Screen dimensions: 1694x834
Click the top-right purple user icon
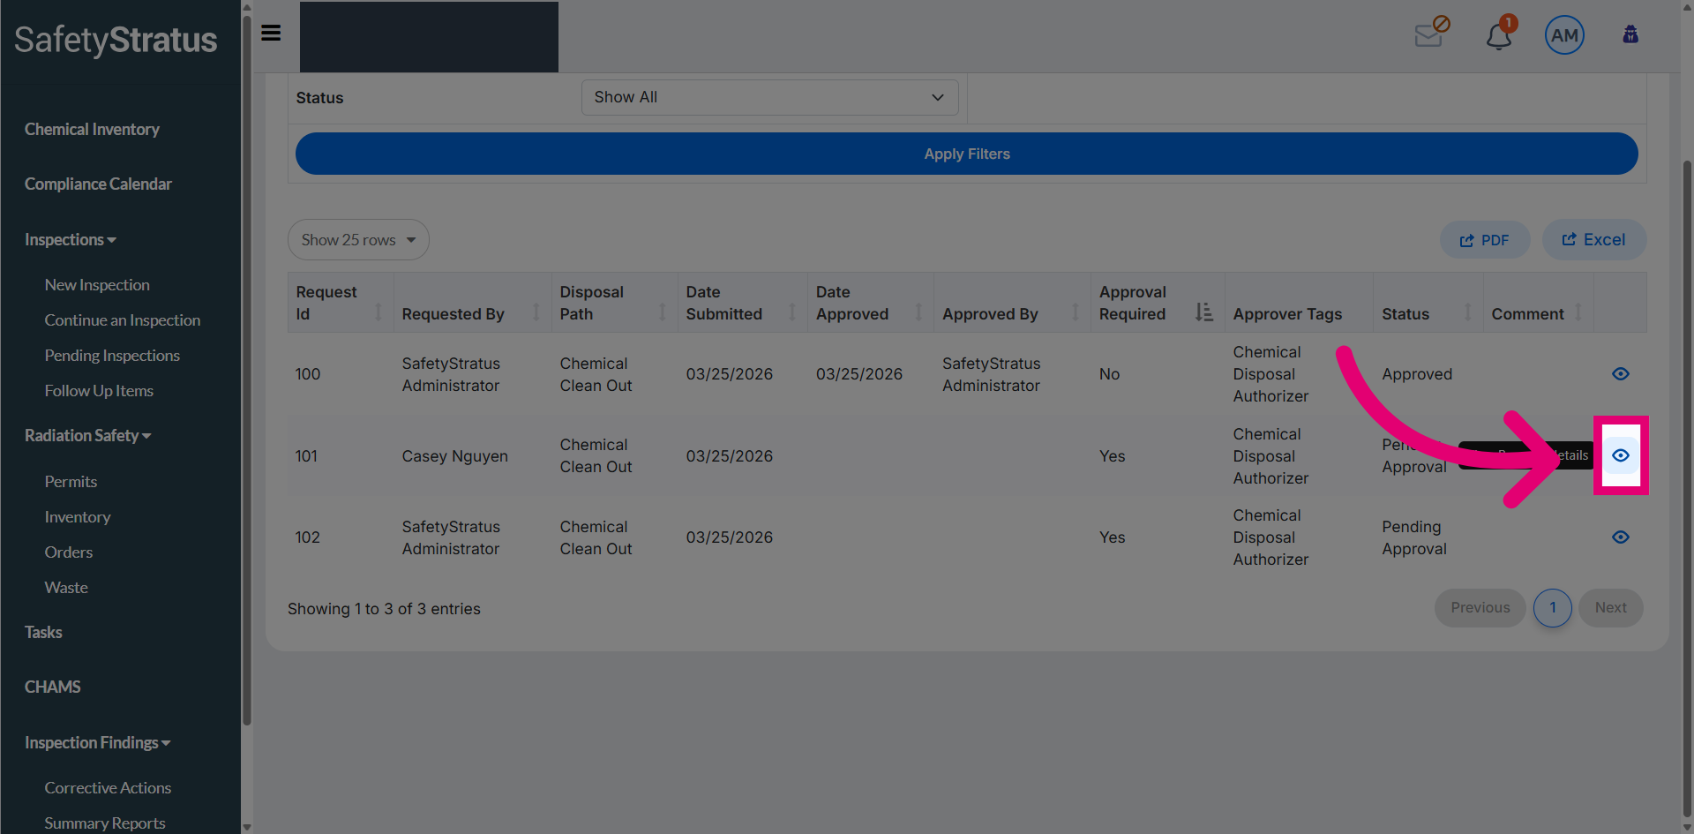pyautogui.click(x=1630, y=34)
